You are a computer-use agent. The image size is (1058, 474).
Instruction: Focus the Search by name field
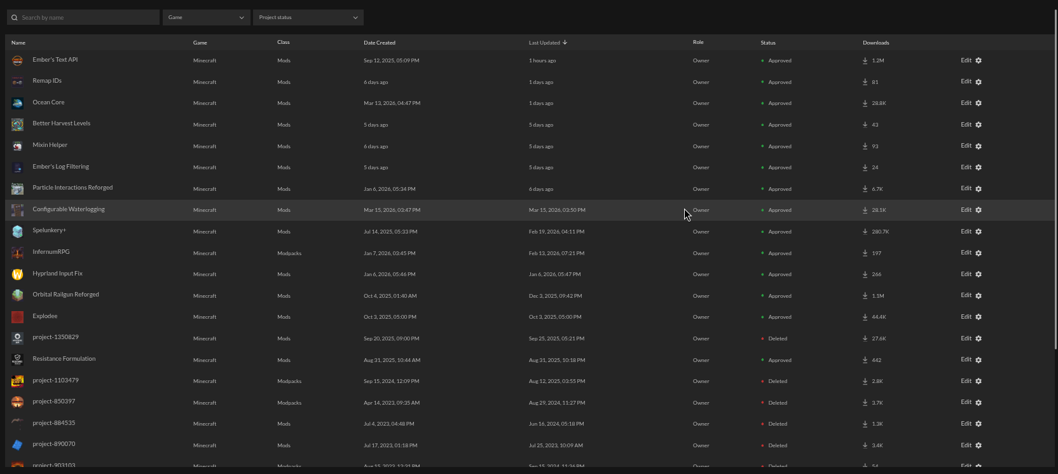click(83, 17)
